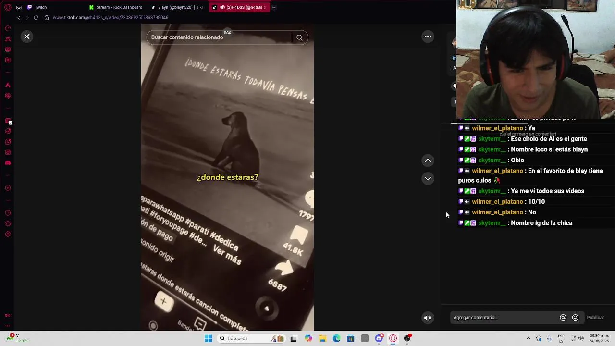Image resolution: width=615 pixels, height=346 pixels.
Task: Click the sidebar three-dots setup icon
Action: click(8, 325)
